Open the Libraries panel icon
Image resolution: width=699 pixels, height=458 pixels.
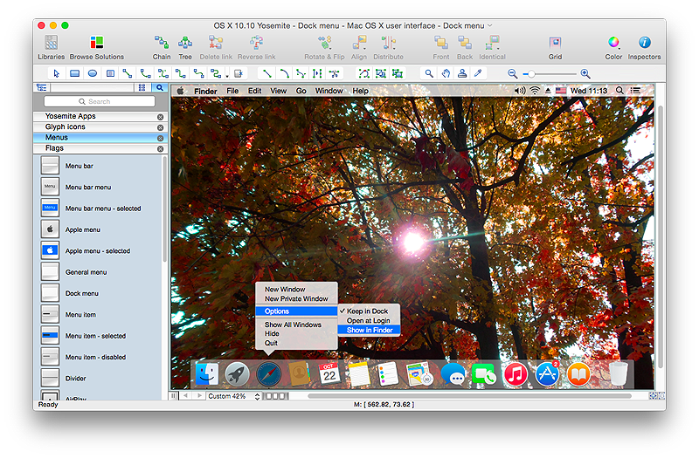tap(51, 43)
